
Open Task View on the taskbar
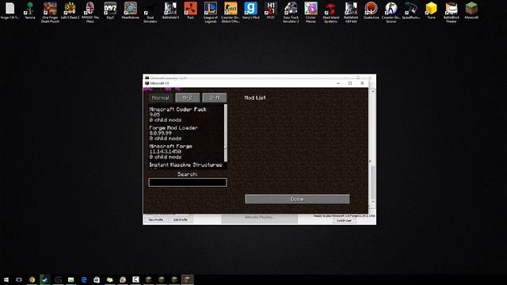(19, 279)
